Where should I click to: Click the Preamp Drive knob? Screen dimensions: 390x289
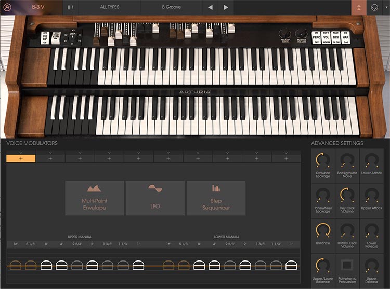tap(285, 34)
